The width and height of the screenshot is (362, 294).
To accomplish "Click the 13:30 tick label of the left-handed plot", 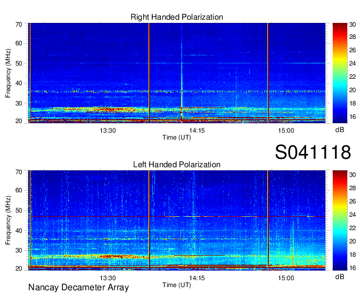I will point(108,278).
